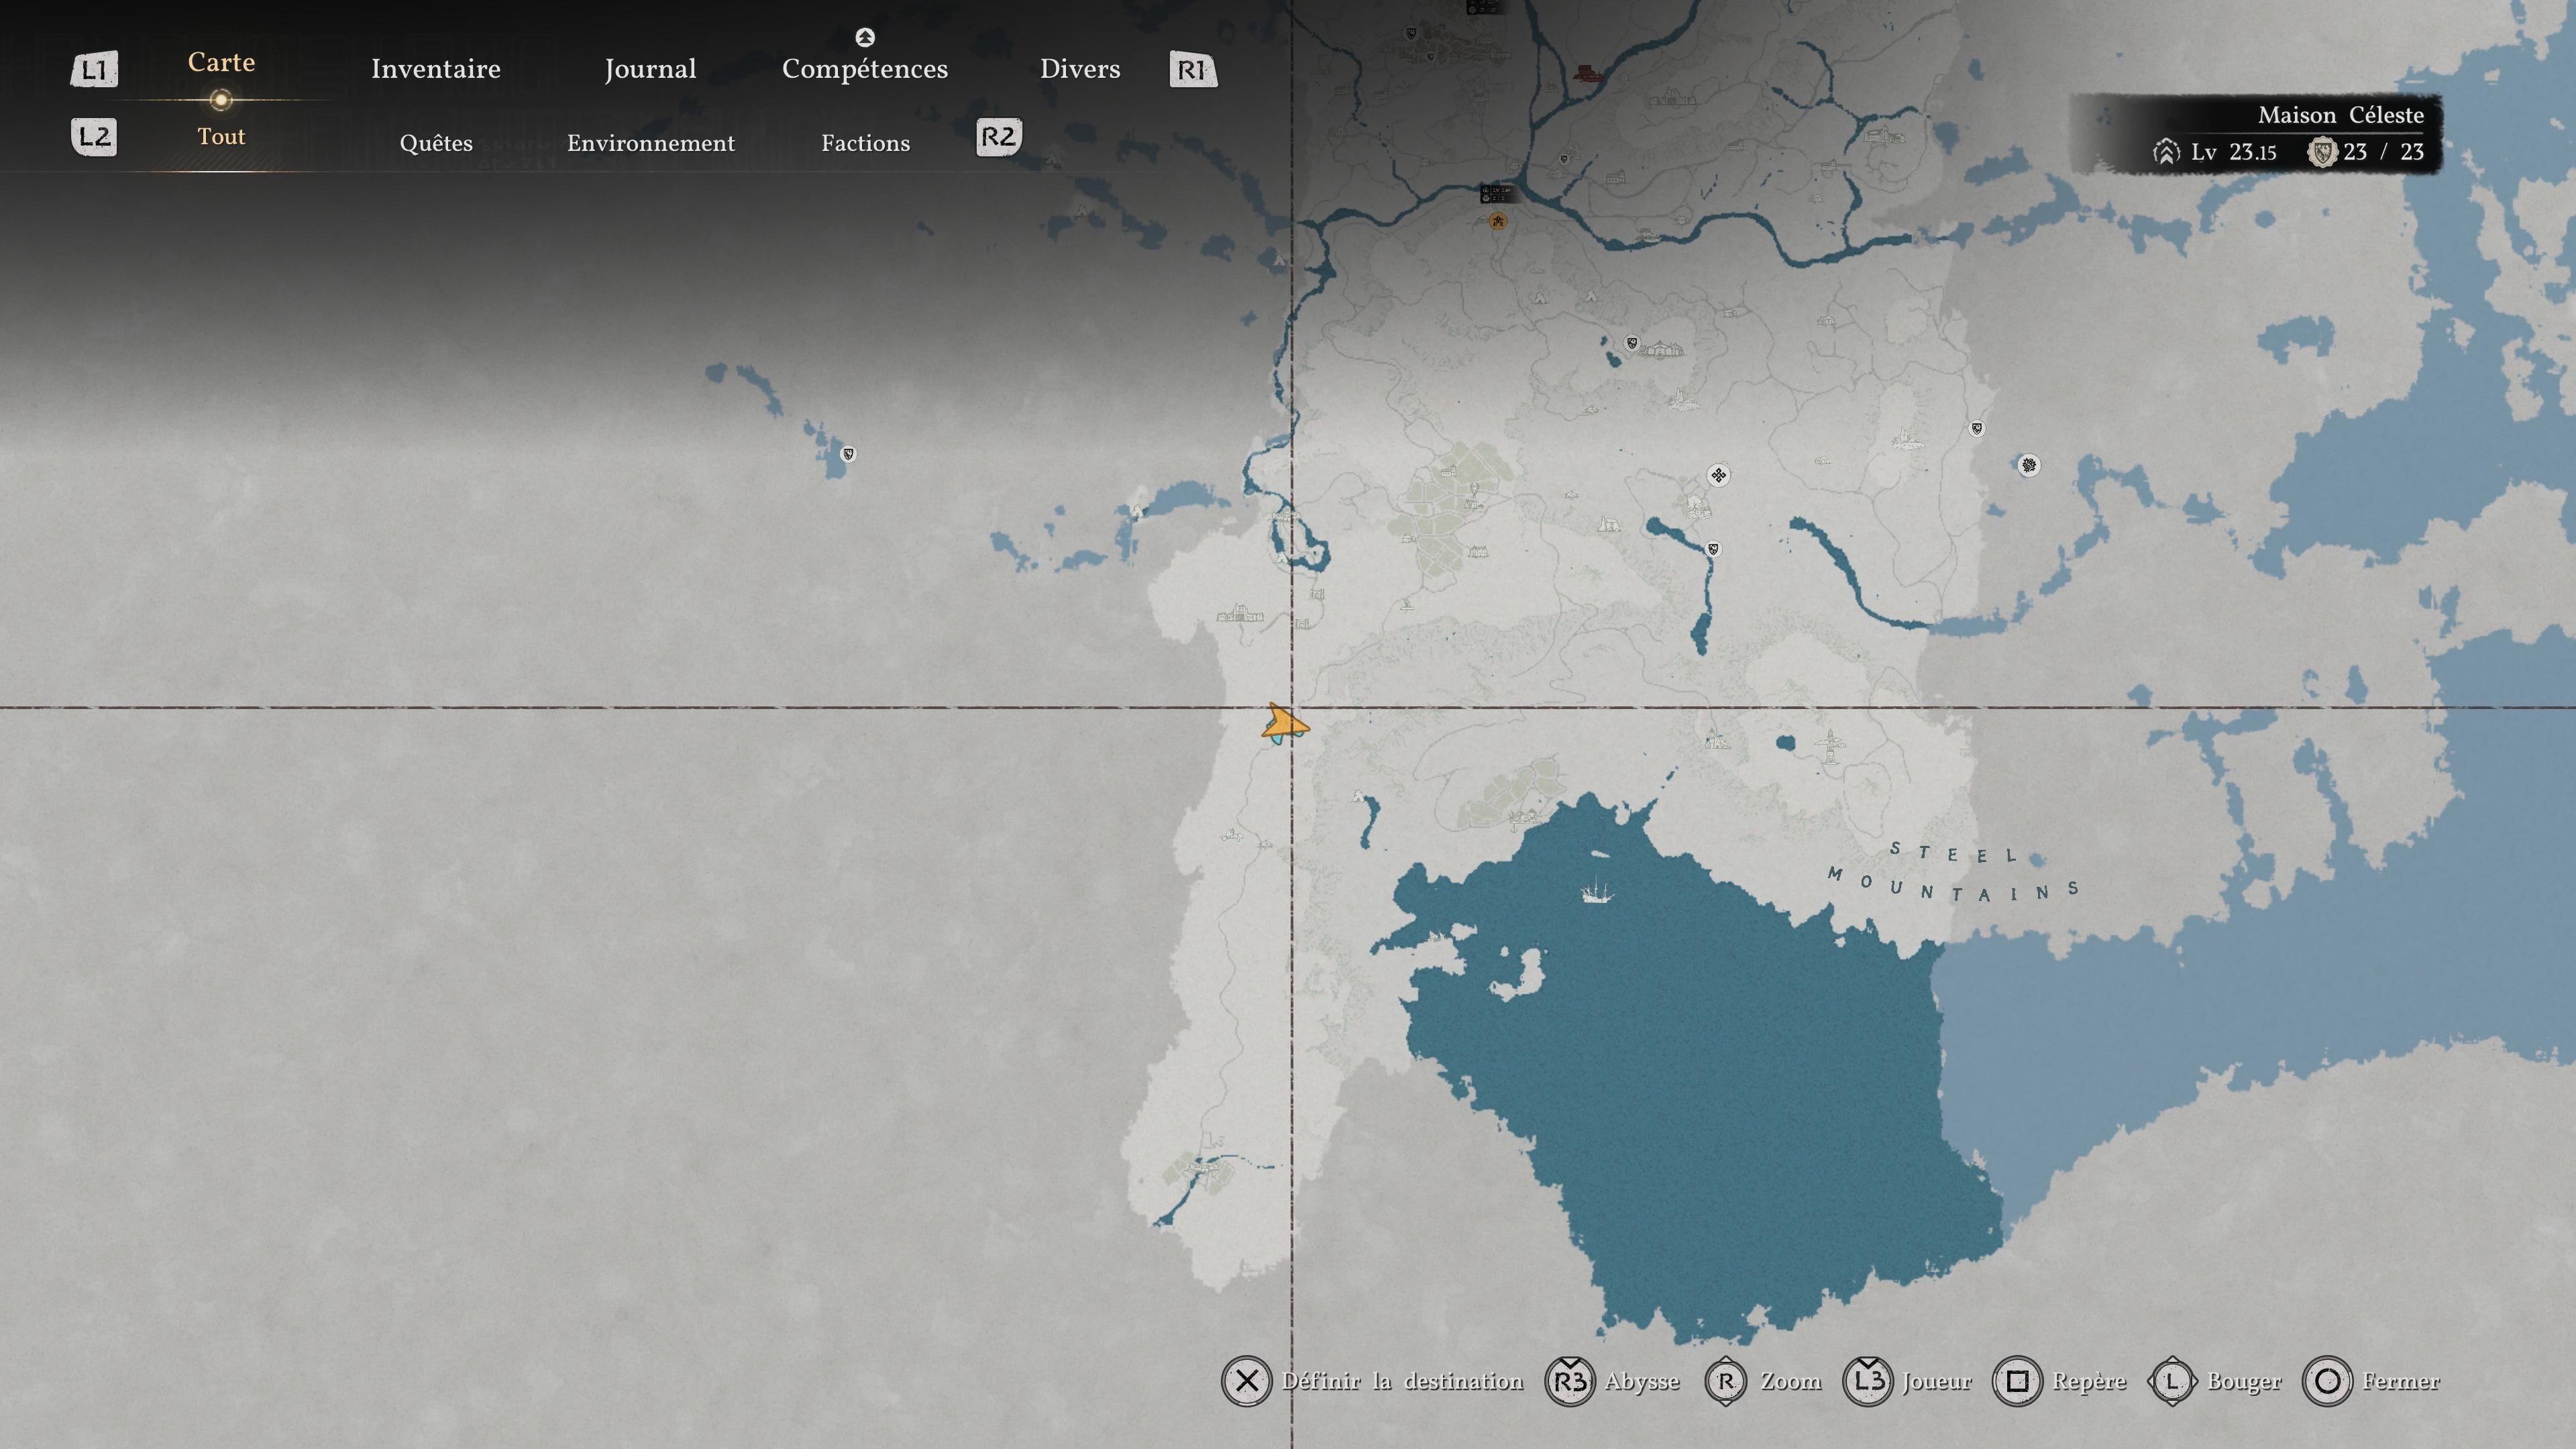Select the shield marker on the western island
The image size is (2576, 1449).
click(x=848, y=454)
